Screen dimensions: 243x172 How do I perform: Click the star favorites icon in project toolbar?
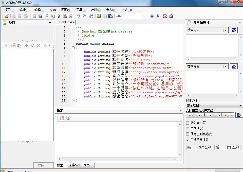[45, 45]
